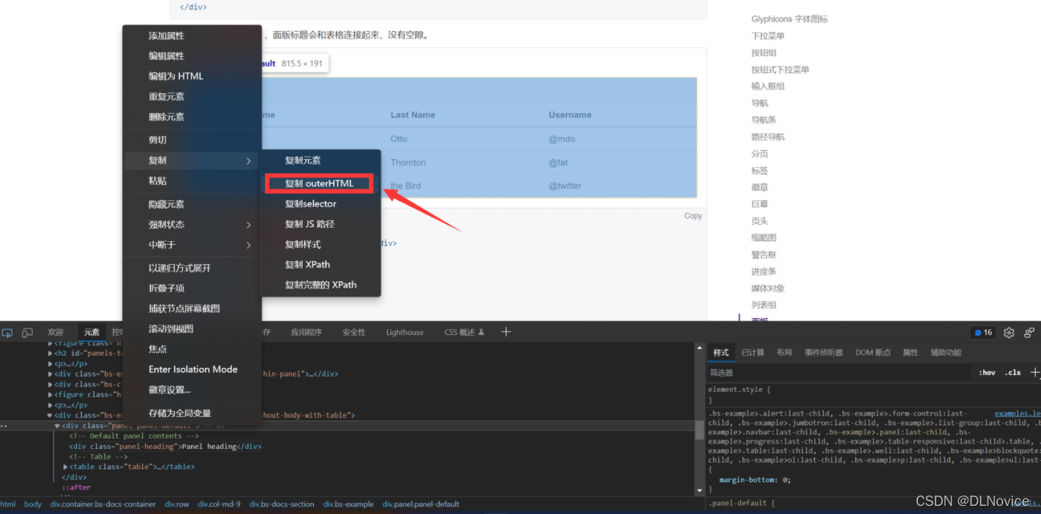This screenshot has width=1041, height=514.
Task: Open DevTools settings gear
Action: (1008, 333)
